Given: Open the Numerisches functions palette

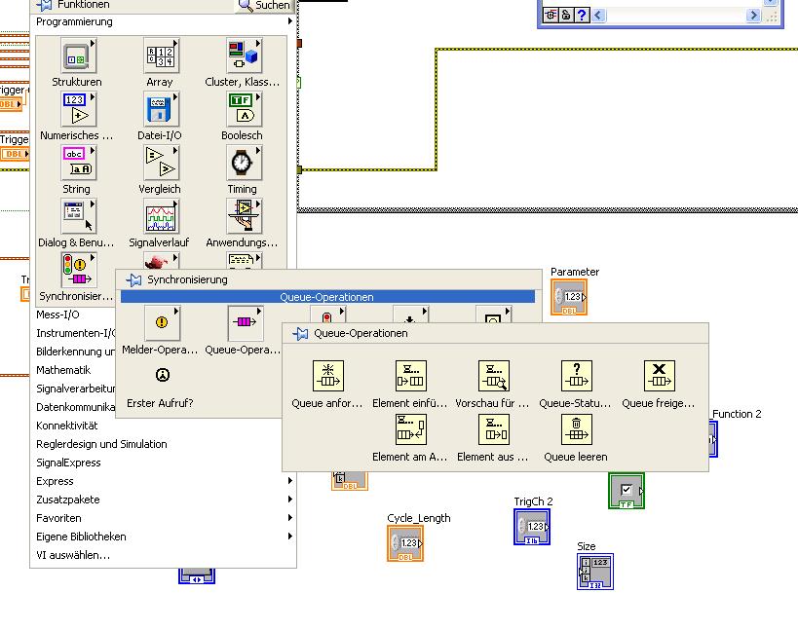Looking at the screenshot, I should tap(77, 109).
